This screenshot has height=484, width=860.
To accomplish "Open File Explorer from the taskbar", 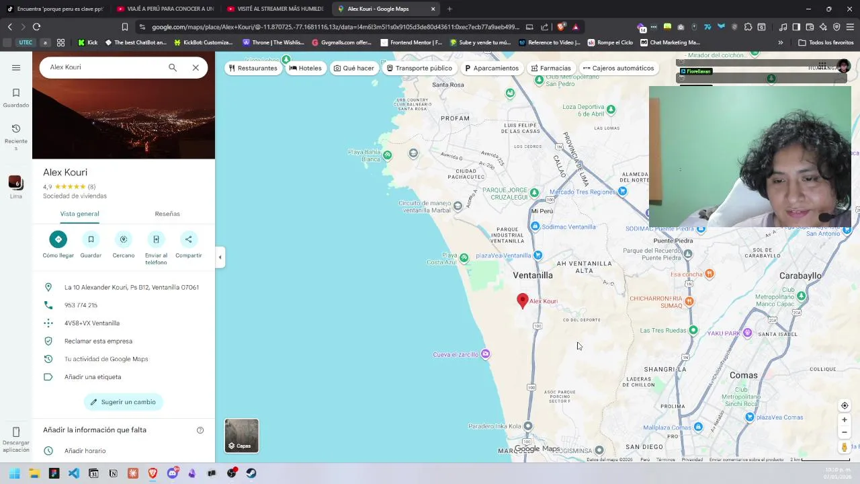I will pos(34,473).
